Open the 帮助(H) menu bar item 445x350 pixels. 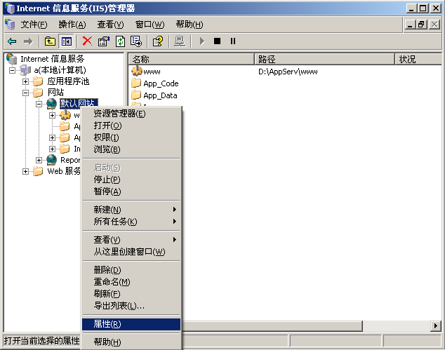point(190,25)
